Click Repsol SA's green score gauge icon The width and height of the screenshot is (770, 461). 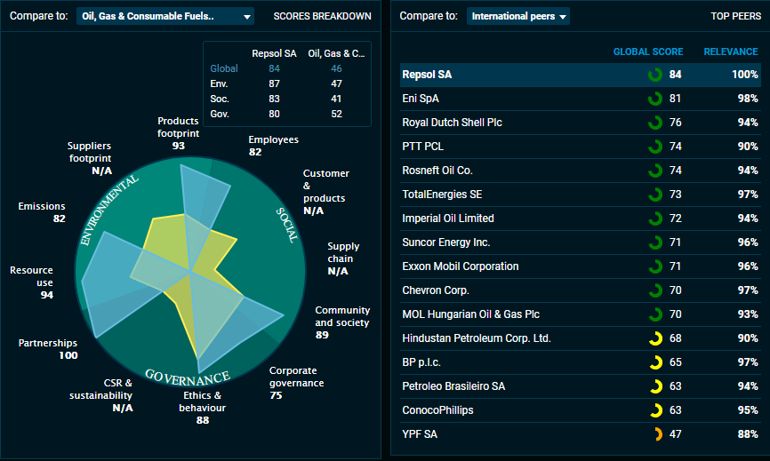pos(655,75)
